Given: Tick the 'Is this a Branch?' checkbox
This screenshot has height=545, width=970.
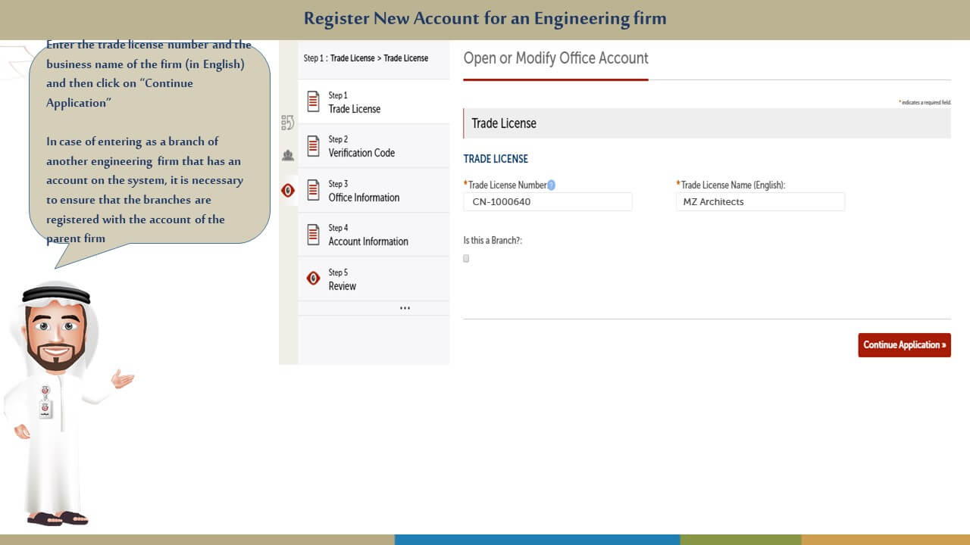Looking at the screenshot, I should pyautogui.click(x=466, y=258).
